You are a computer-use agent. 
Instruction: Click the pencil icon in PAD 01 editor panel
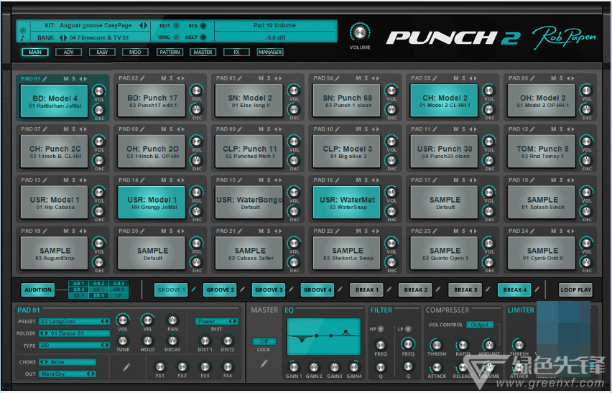(x=126, y=367)
